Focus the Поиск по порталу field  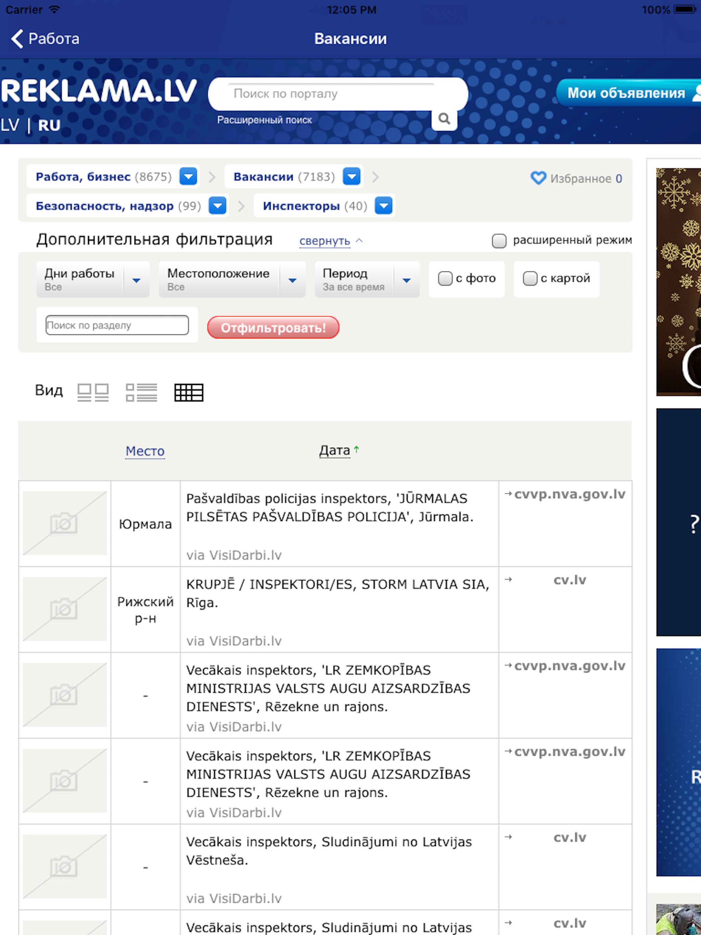pos(337,93)
